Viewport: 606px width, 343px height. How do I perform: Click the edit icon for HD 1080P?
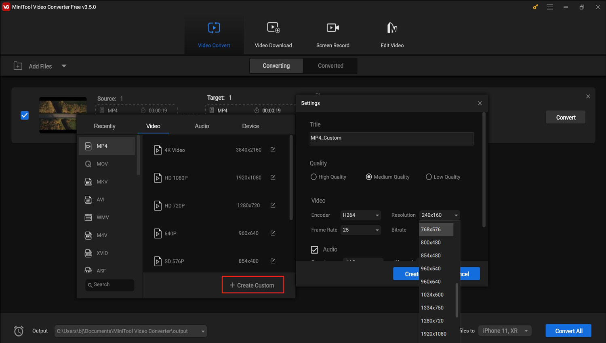pyautogui.click(x=273, y=178)
